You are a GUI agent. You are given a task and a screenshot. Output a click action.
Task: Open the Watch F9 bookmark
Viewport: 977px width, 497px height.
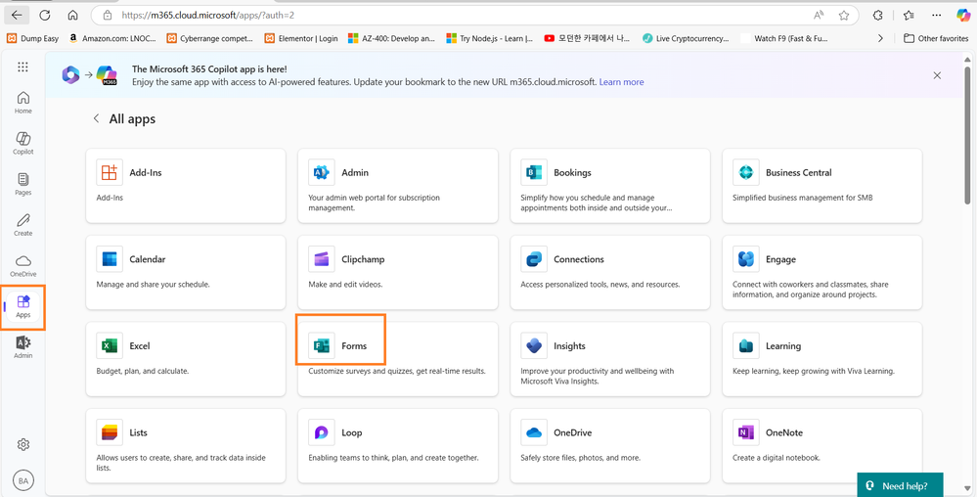click(783, 38)
